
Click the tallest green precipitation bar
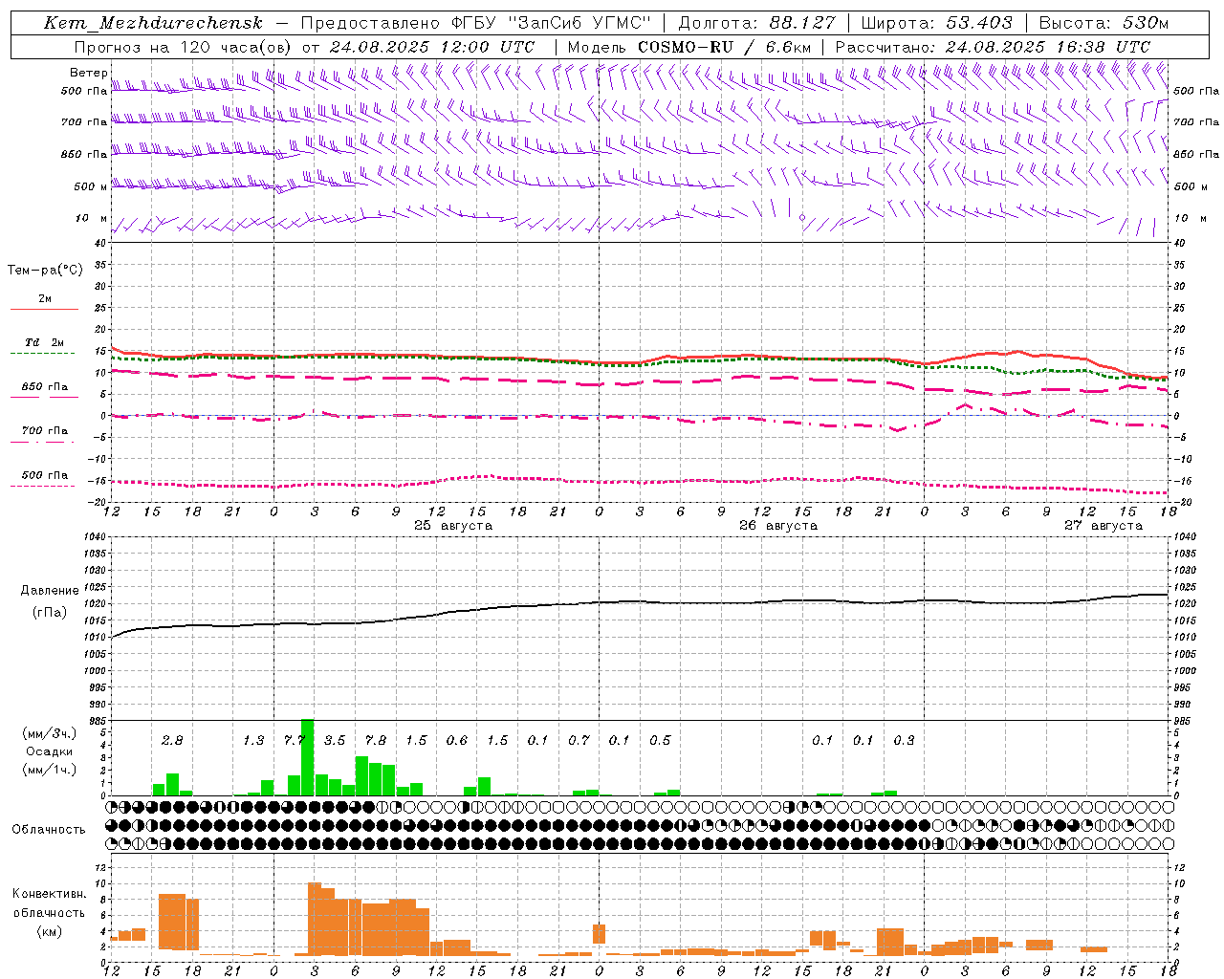(x=307, y=757)
